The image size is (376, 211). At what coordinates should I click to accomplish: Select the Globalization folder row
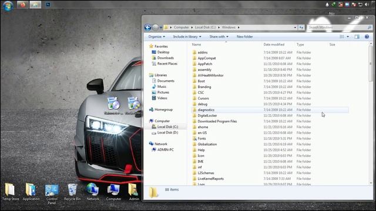coord(270,144)
